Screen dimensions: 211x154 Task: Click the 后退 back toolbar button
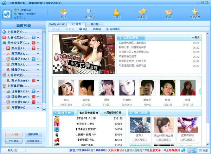pyautogui.click(x=56, y=29)
